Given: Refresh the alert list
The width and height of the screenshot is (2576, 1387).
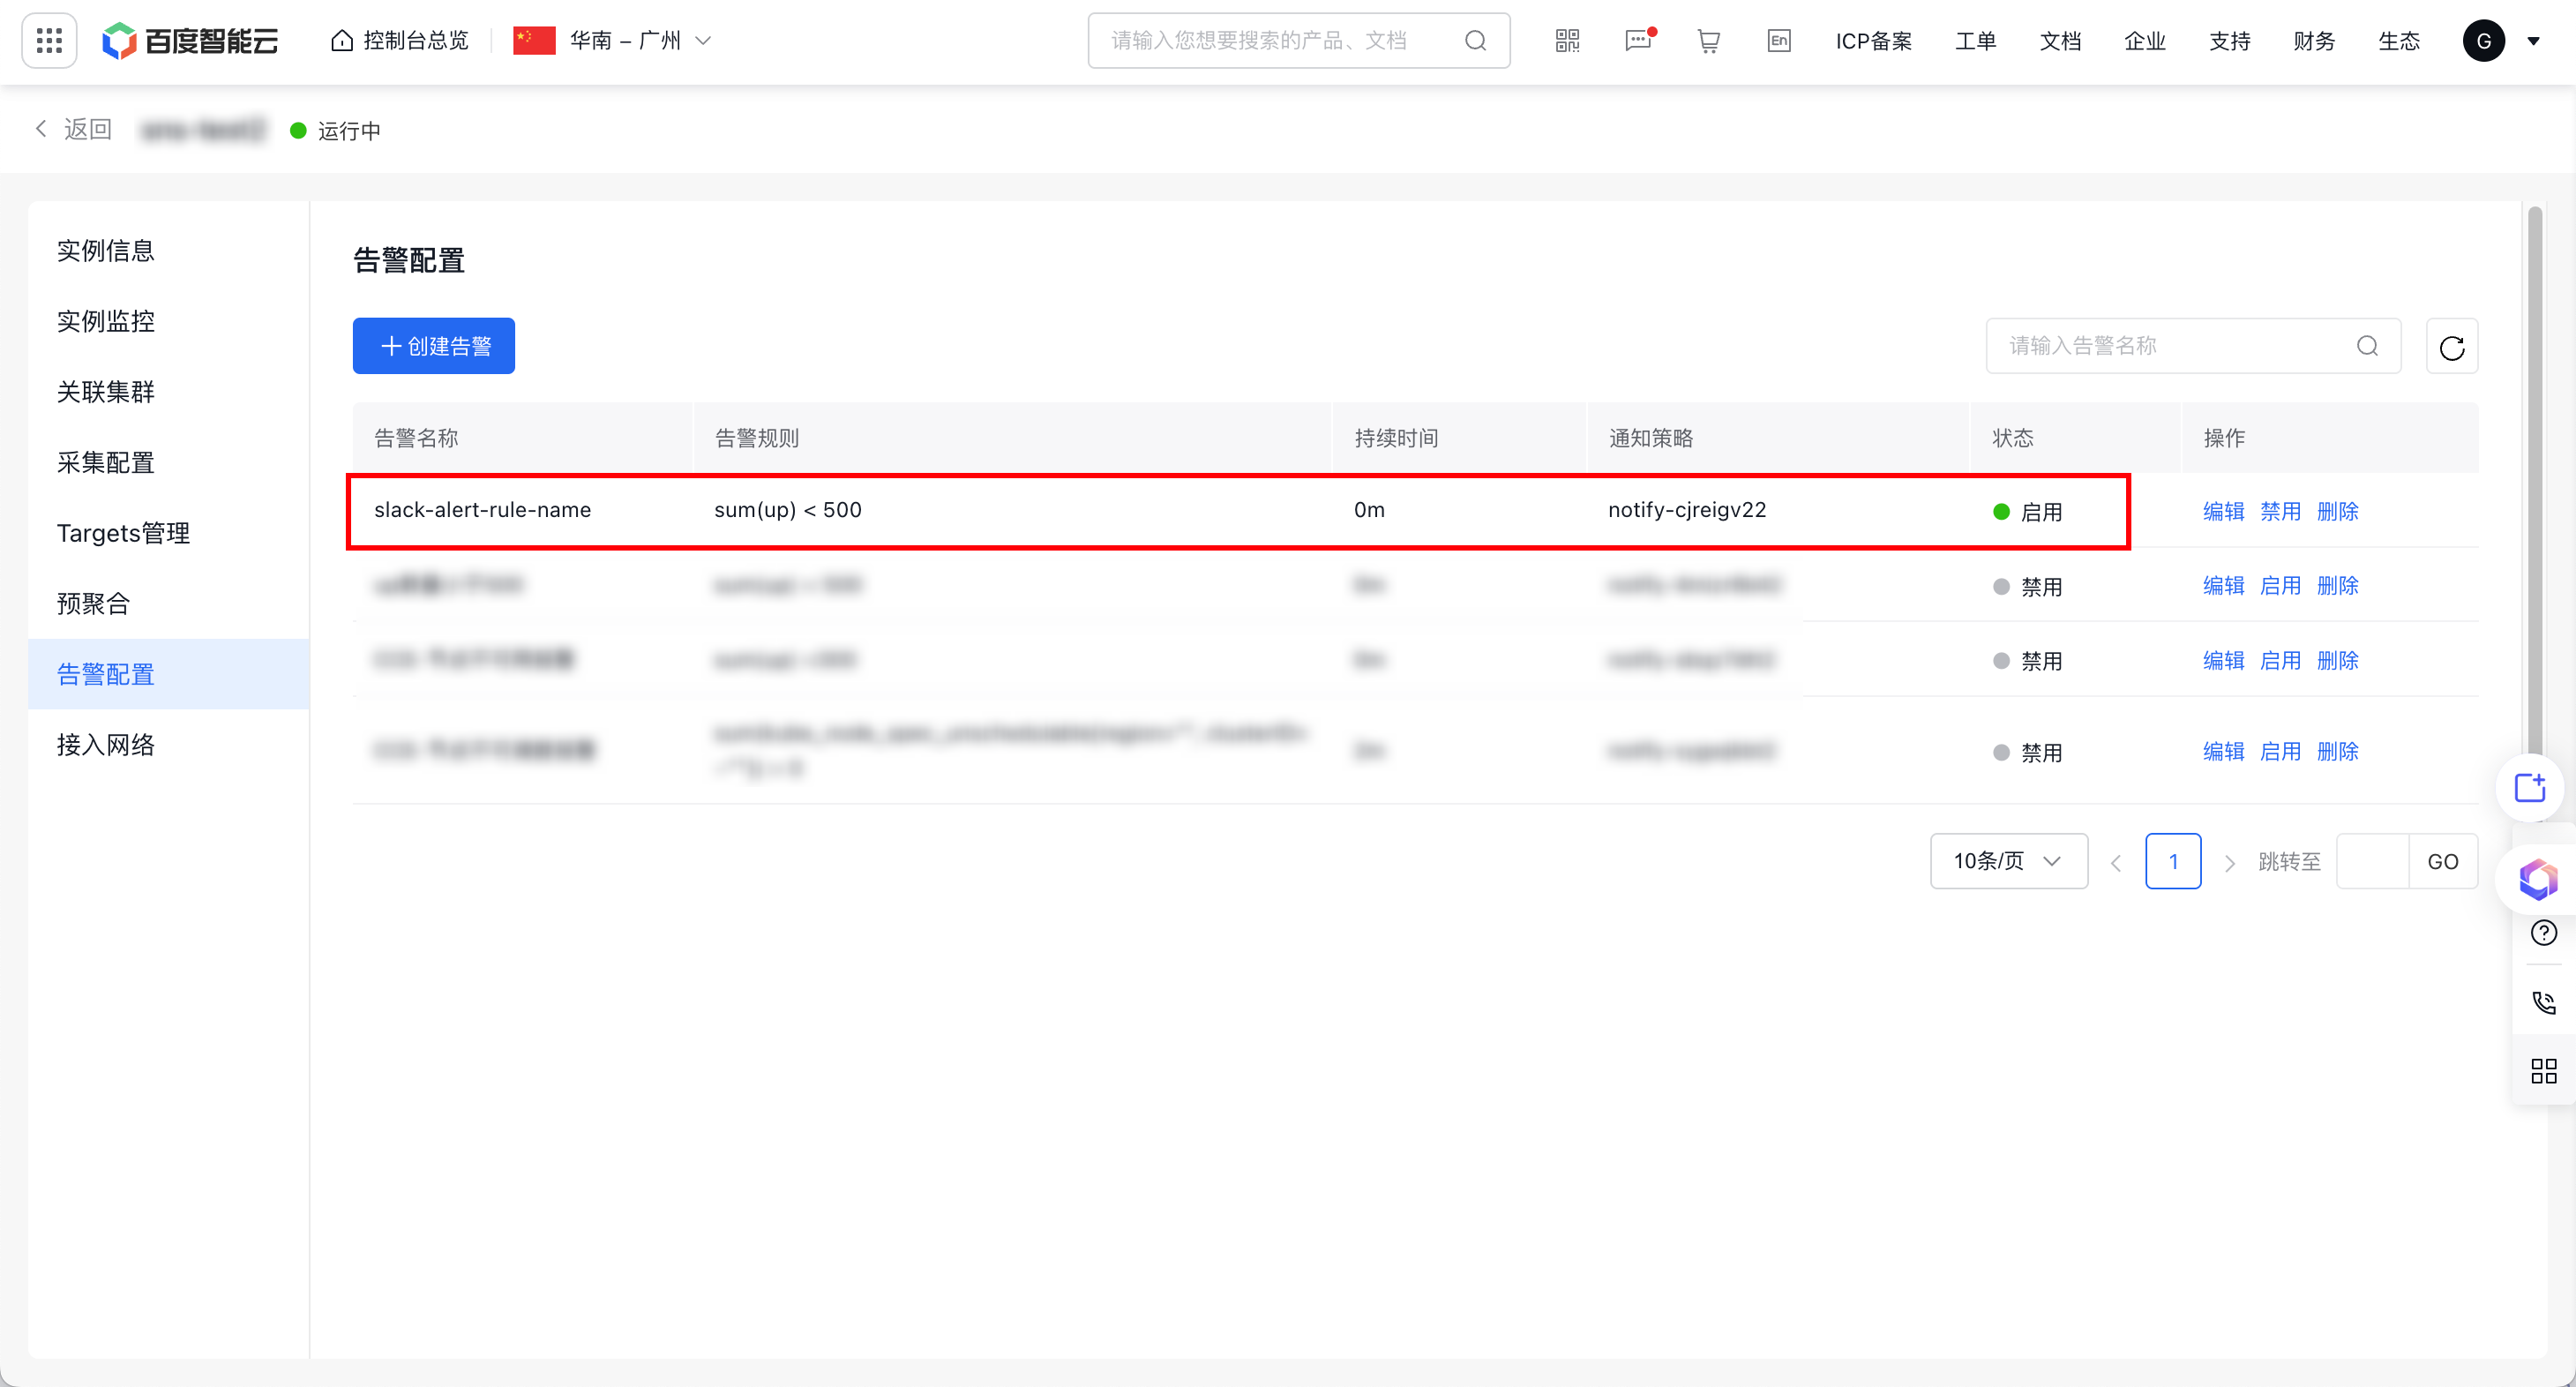Looking at the screenshot, I should pyautogui.click(x=2451, y=347).
